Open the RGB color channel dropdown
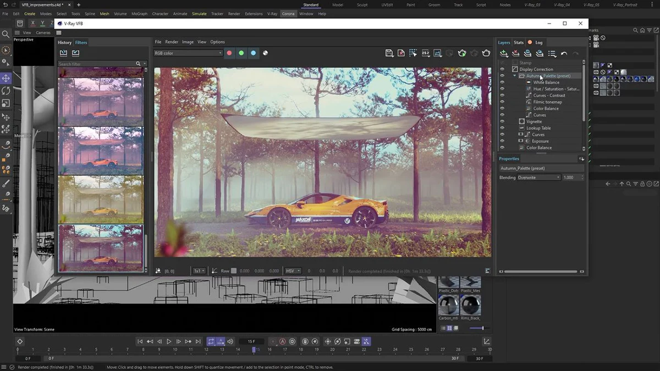 point(188,53)
